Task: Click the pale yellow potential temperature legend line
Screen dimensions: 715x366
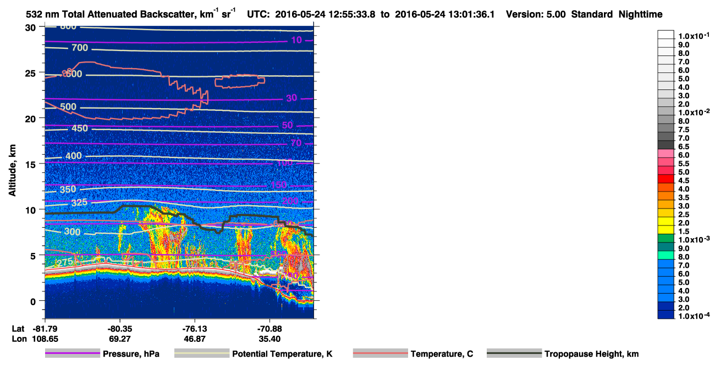Action: [202, 353]
